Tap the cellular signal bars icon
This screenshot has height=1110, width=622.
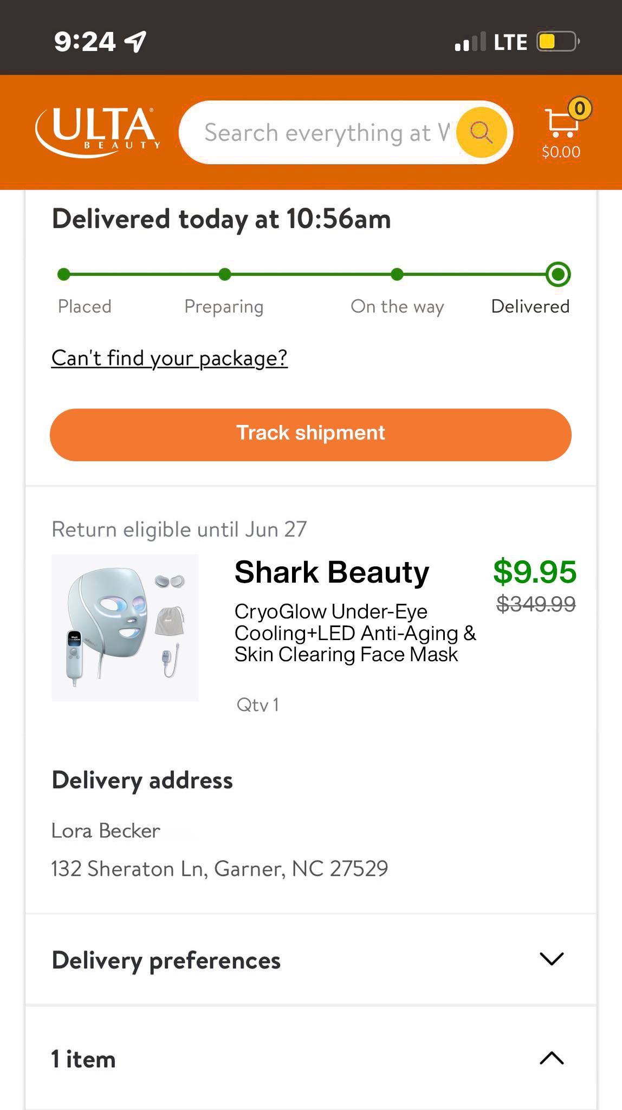[x=470, y=42]
